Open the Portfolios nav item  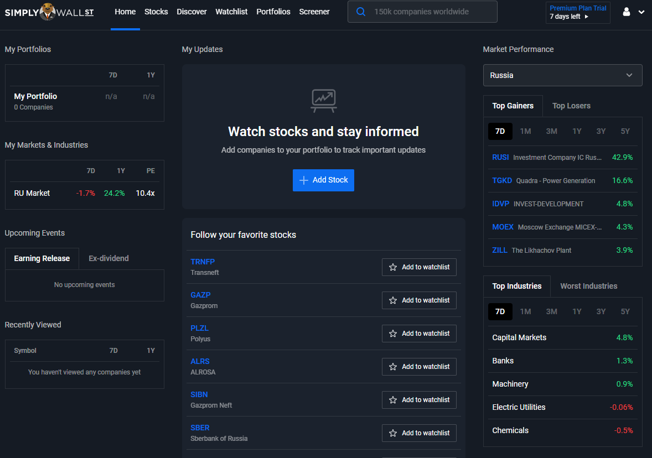(273, 12)
